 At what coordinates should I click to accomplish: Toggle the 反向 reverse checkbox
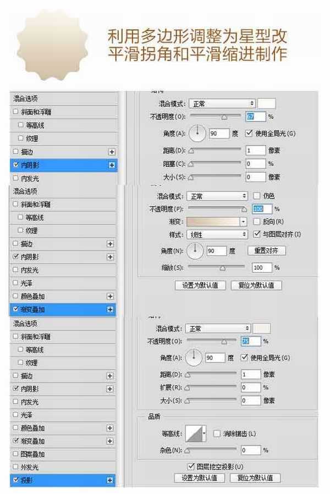click(x=257, y=222)
